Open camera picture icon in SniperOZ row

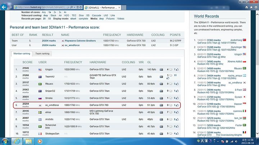(x=162, y=91)
